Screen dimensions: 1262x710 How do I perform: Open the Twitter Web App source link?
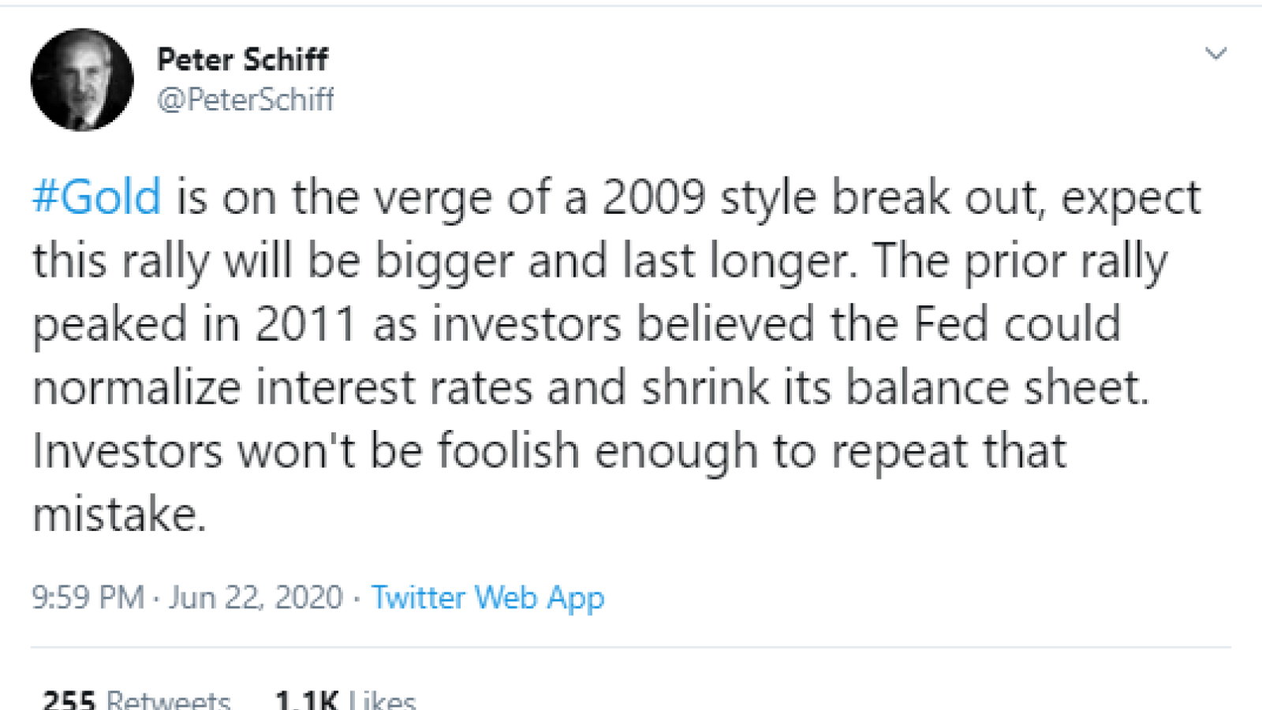[x=487, y=598]
